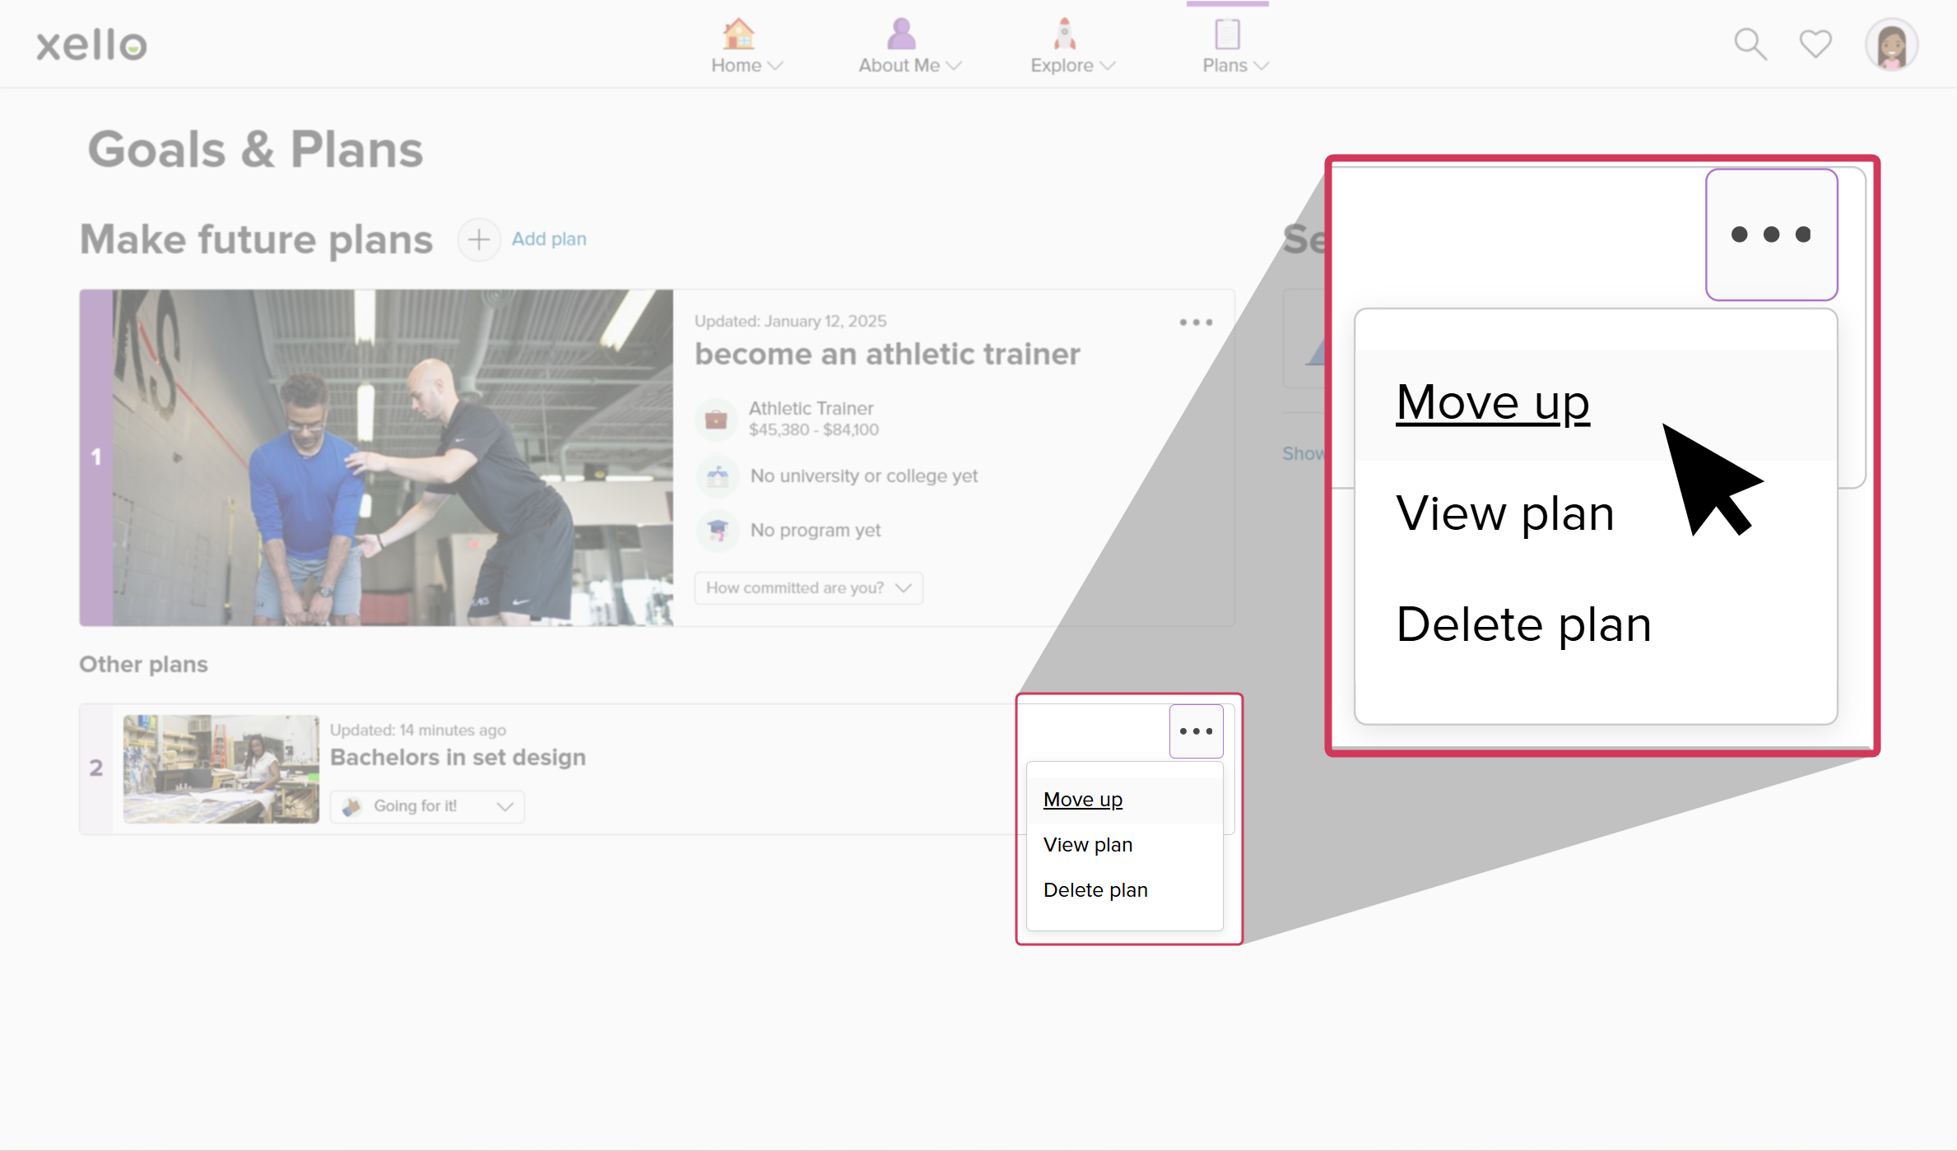1957x1151 pixels.
Task: Click the Explore rocket icon
Action: 1065,35
